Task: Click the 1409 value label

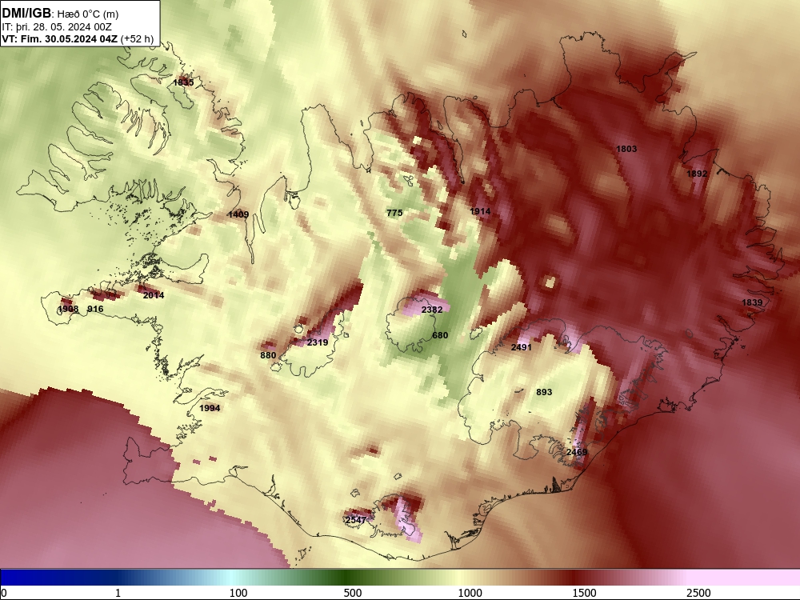Action: (x=238, y=214)
